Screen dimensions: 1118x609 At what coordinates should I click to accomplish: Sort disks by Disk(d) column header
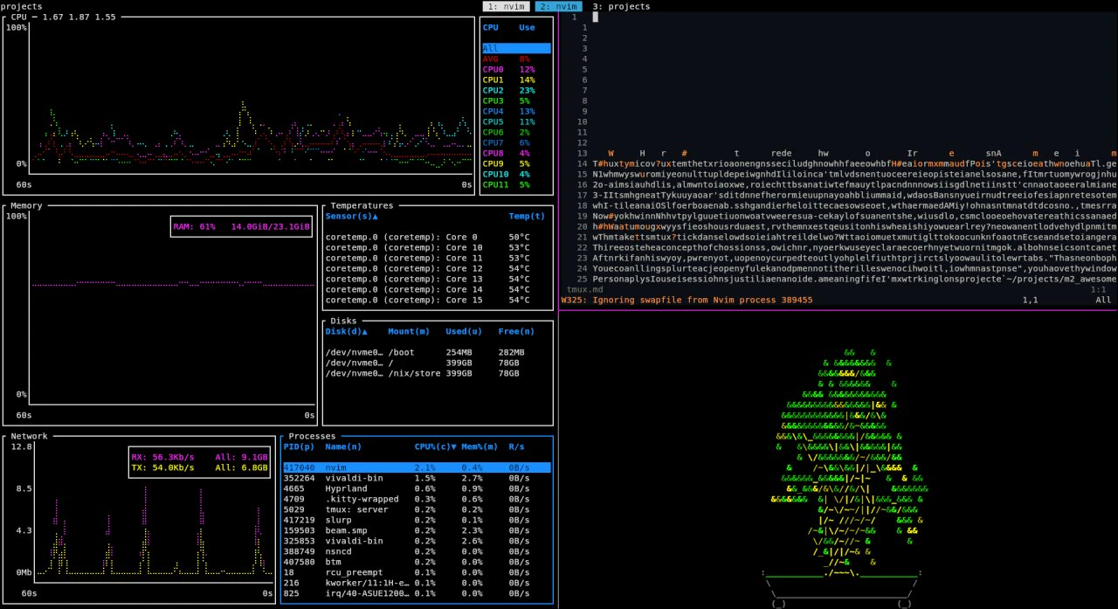point(346,331)
